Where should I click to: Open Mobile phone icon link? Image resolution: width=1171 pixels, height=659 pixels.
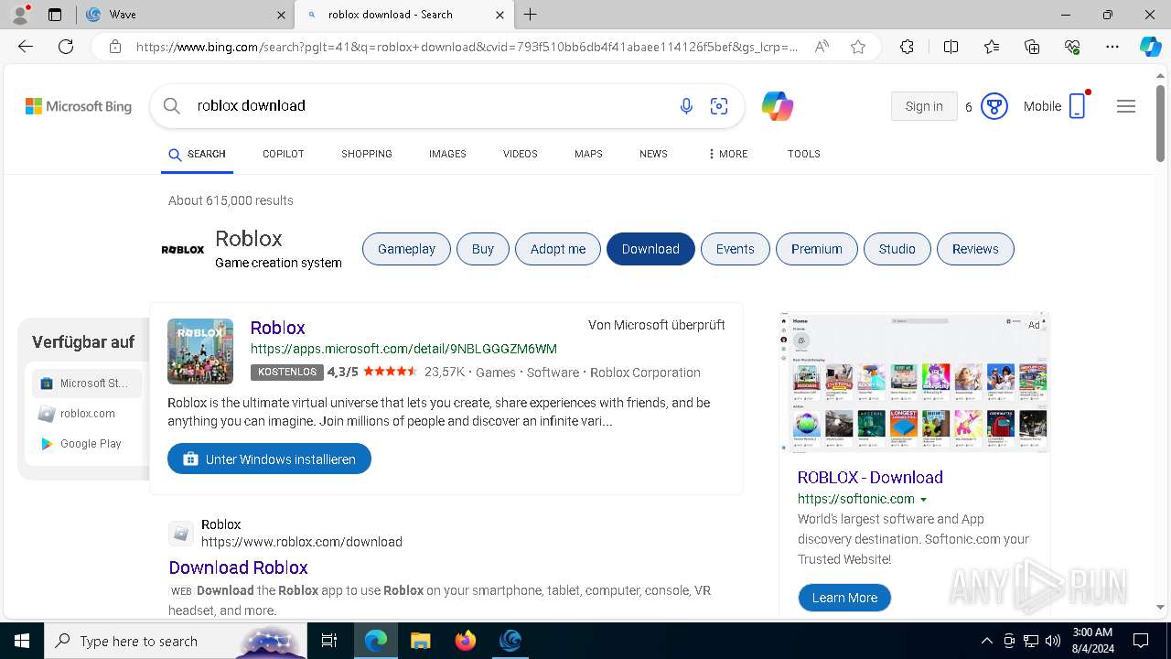pyautogui.click(x=1077, y=106)
